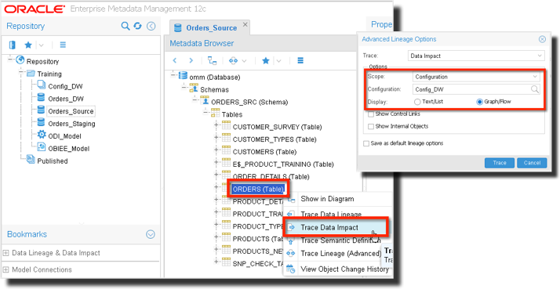The width and height of the screenshot is (560, 289).
Task: Click the back arrow in Metadata Browser
Action: click(x=175, y=60)
